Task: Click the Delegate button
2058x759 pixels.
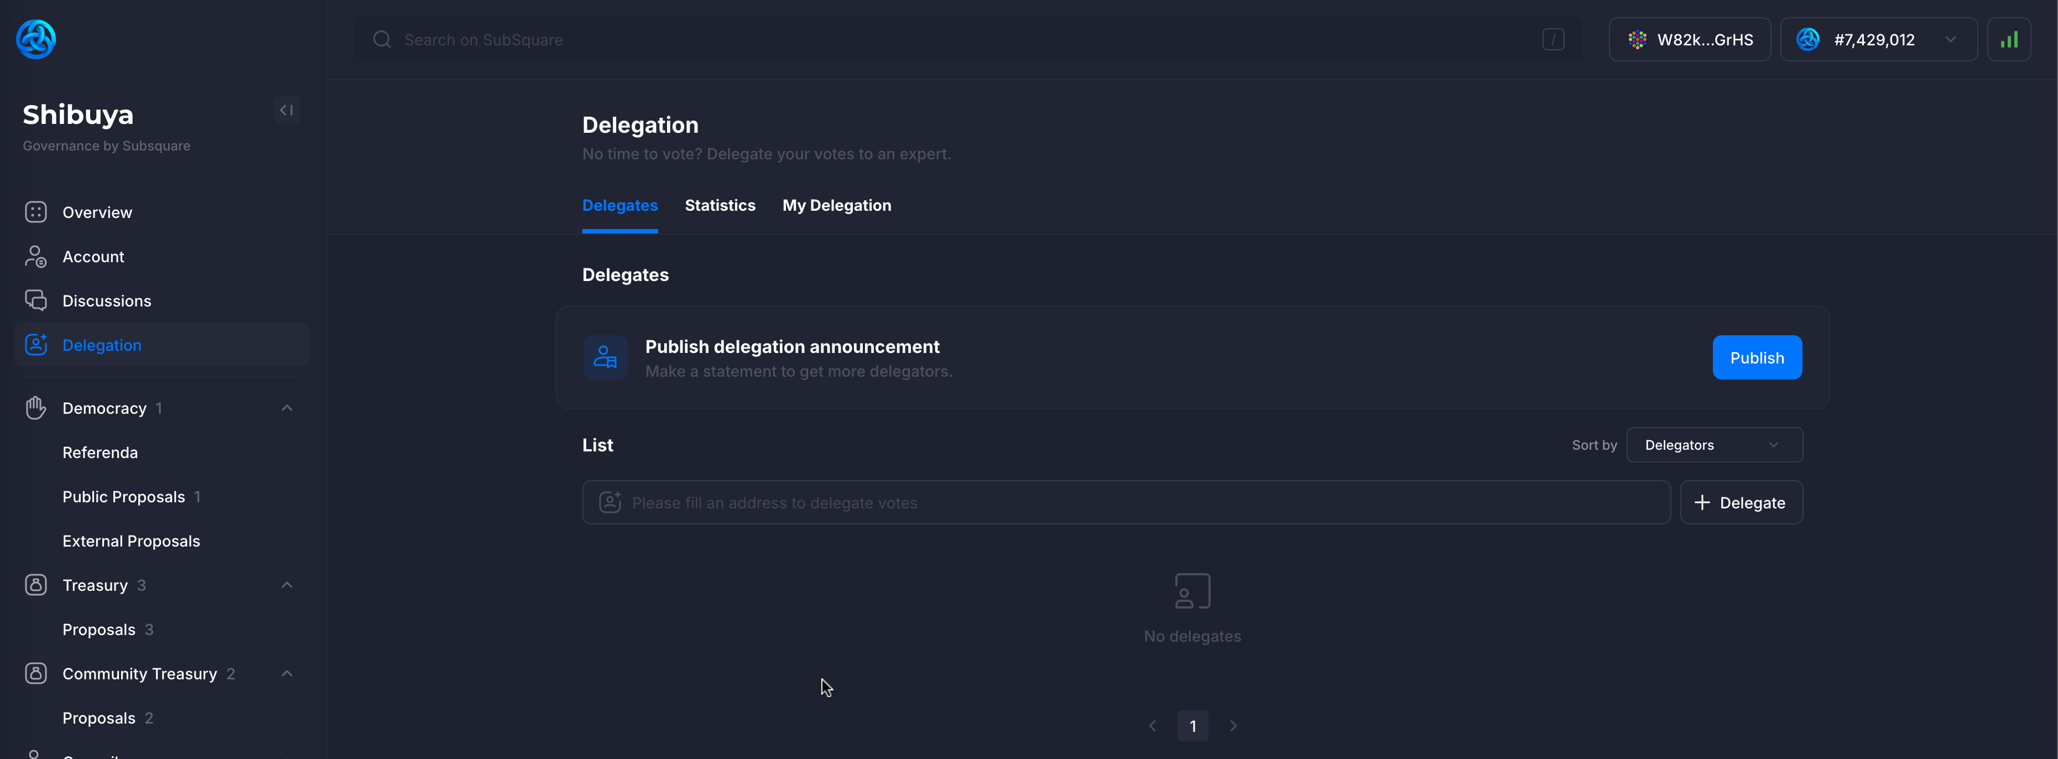Action: [1741, 502]
